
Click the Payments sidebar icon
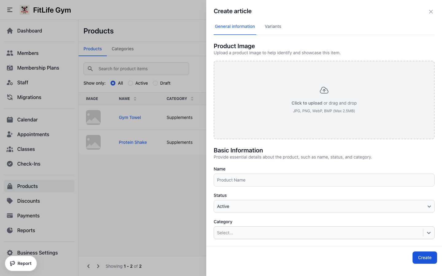(10, 216)
